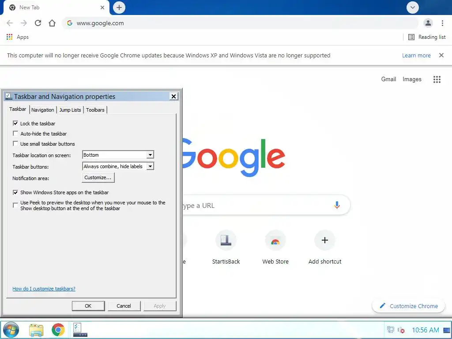The height and width of the screenshot is (339, 452).
Task: Enable Use Peek to preview desktop
Action: [x=15, y=205]
